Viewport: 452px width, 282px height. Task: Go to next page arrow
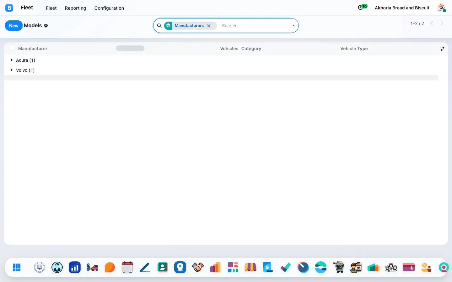442,23
